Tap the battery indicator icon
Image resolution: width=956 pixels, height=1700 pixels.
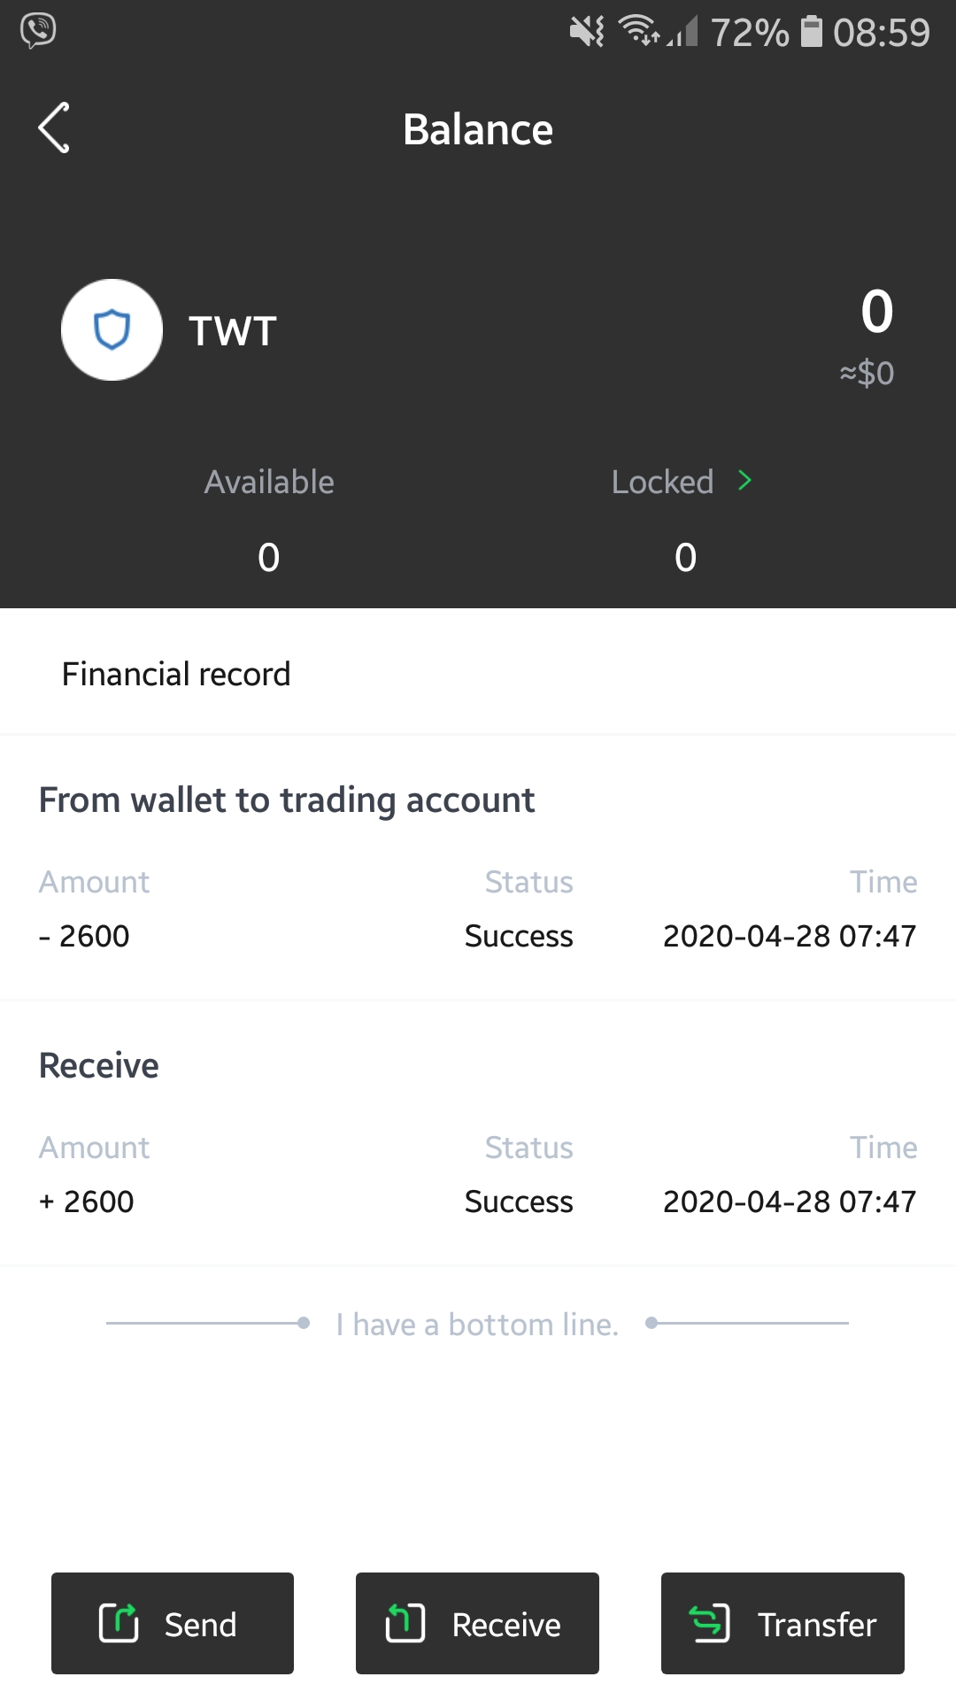pos(812,32)
